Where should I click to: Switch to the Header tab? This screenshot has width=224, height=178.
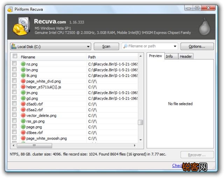click(x=186, y=56)
